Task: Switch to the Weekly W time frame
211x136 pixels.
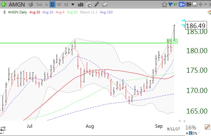Action: point(59,5)
